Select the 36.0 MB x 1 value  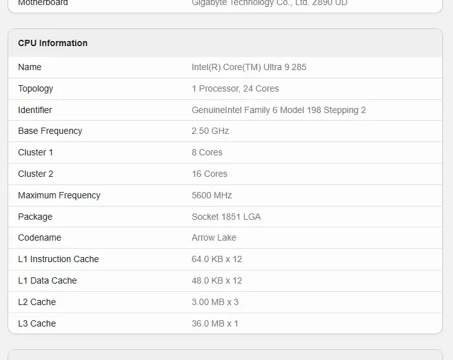(215, 323)
